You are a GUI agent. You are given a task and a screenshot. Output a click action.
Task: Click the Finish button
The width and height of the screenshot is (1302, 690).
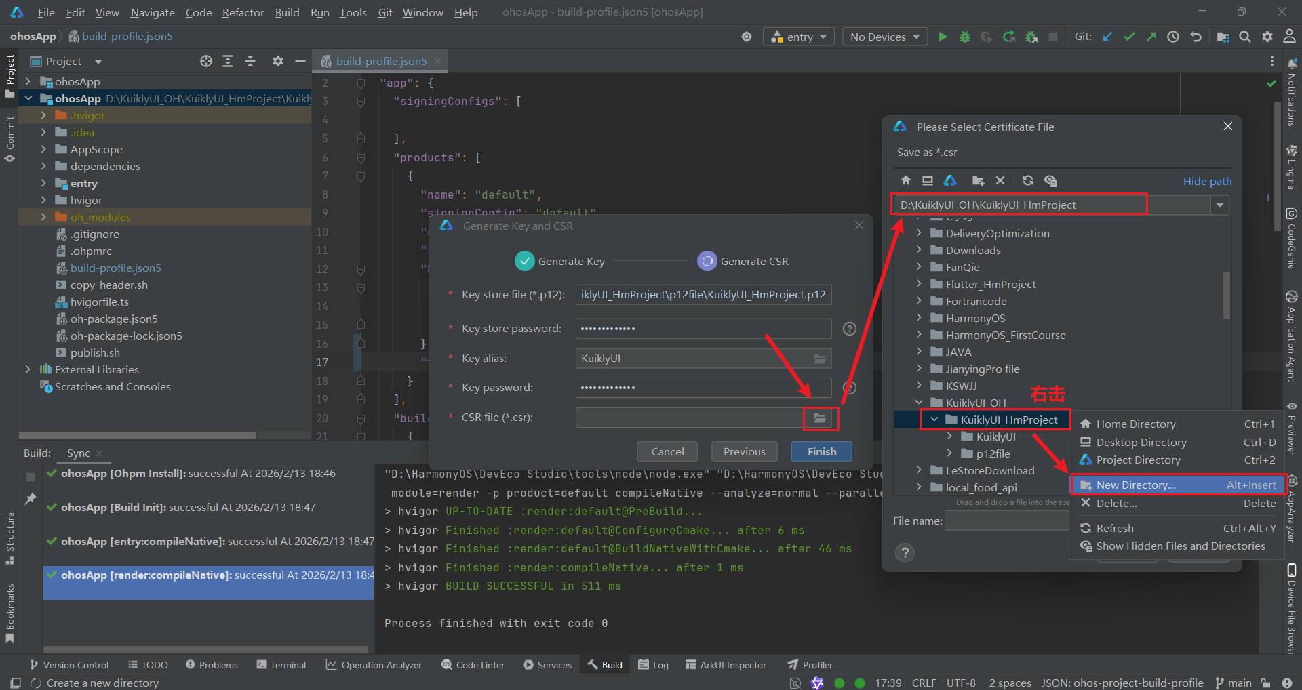click(821, 451)
